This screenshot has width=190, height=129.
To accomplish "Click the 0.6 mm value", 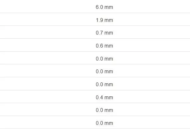I will coord(104,46).
